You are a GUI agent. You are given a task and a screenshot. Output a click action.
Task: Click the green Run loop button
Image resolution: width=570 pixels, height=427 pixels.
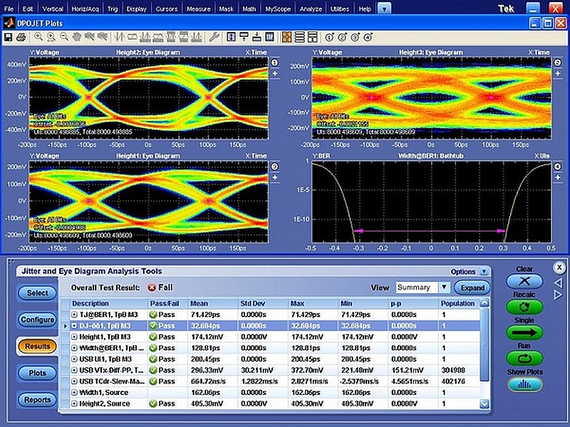click(524, 359)
